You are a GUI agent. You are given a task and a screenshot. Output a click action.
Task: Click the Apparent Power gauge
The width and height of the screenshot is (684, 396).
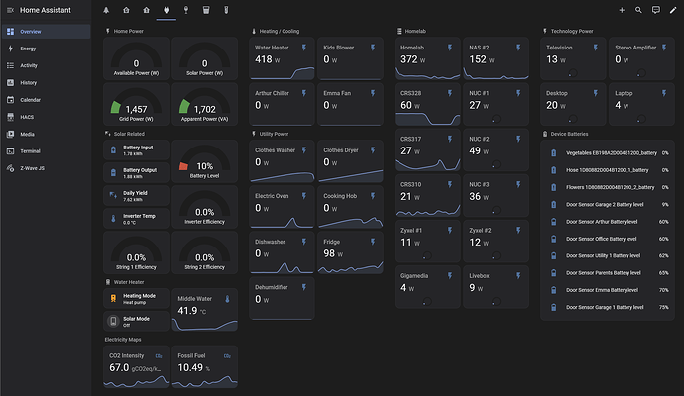click(x=204, y=105)
